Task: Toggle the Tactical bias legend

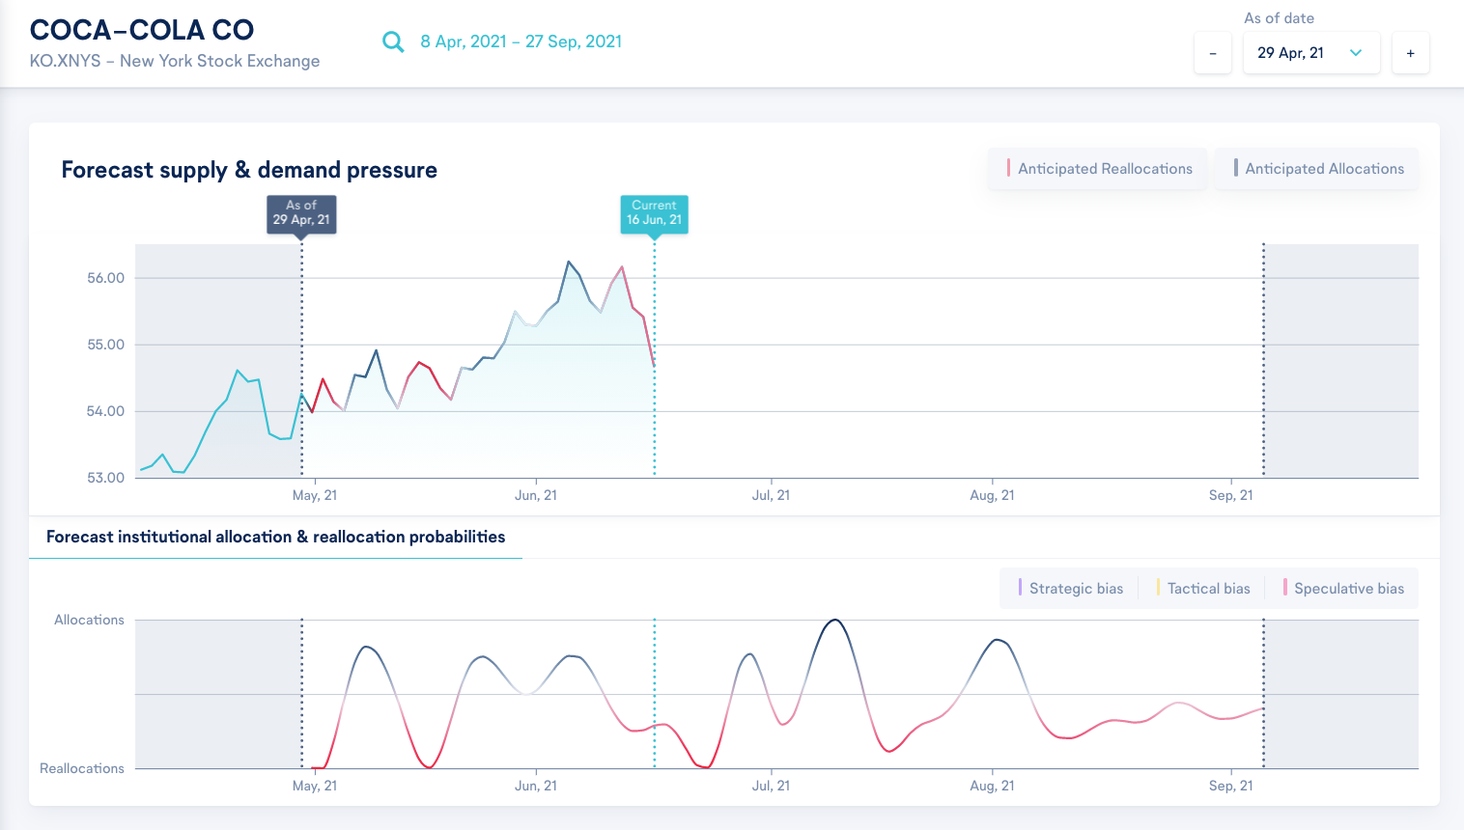Action: tap(1203, 589)
